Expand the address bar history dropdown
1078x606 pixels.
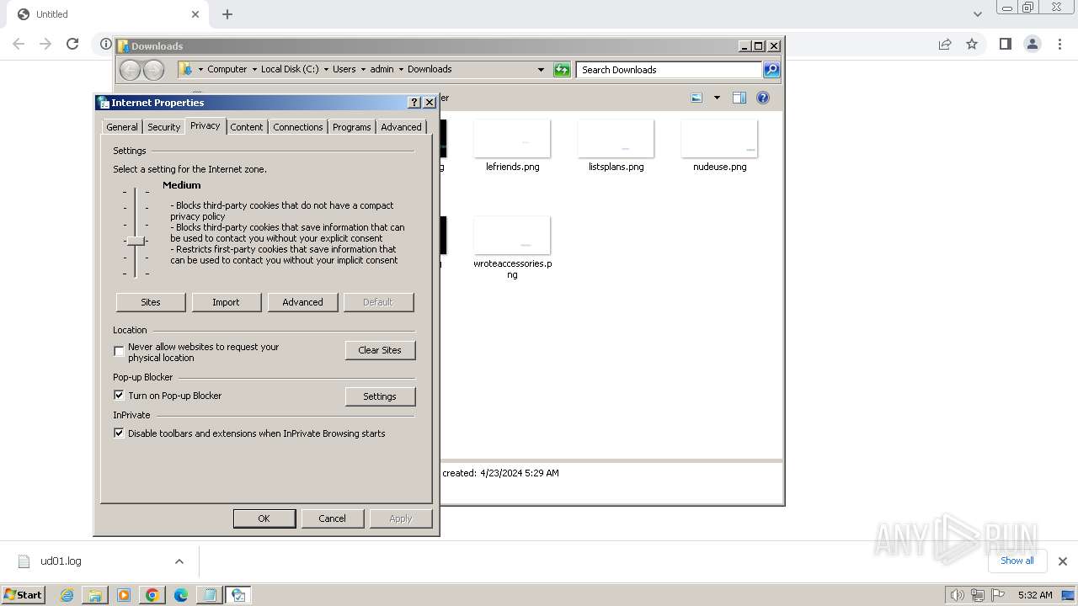(541, 70)
